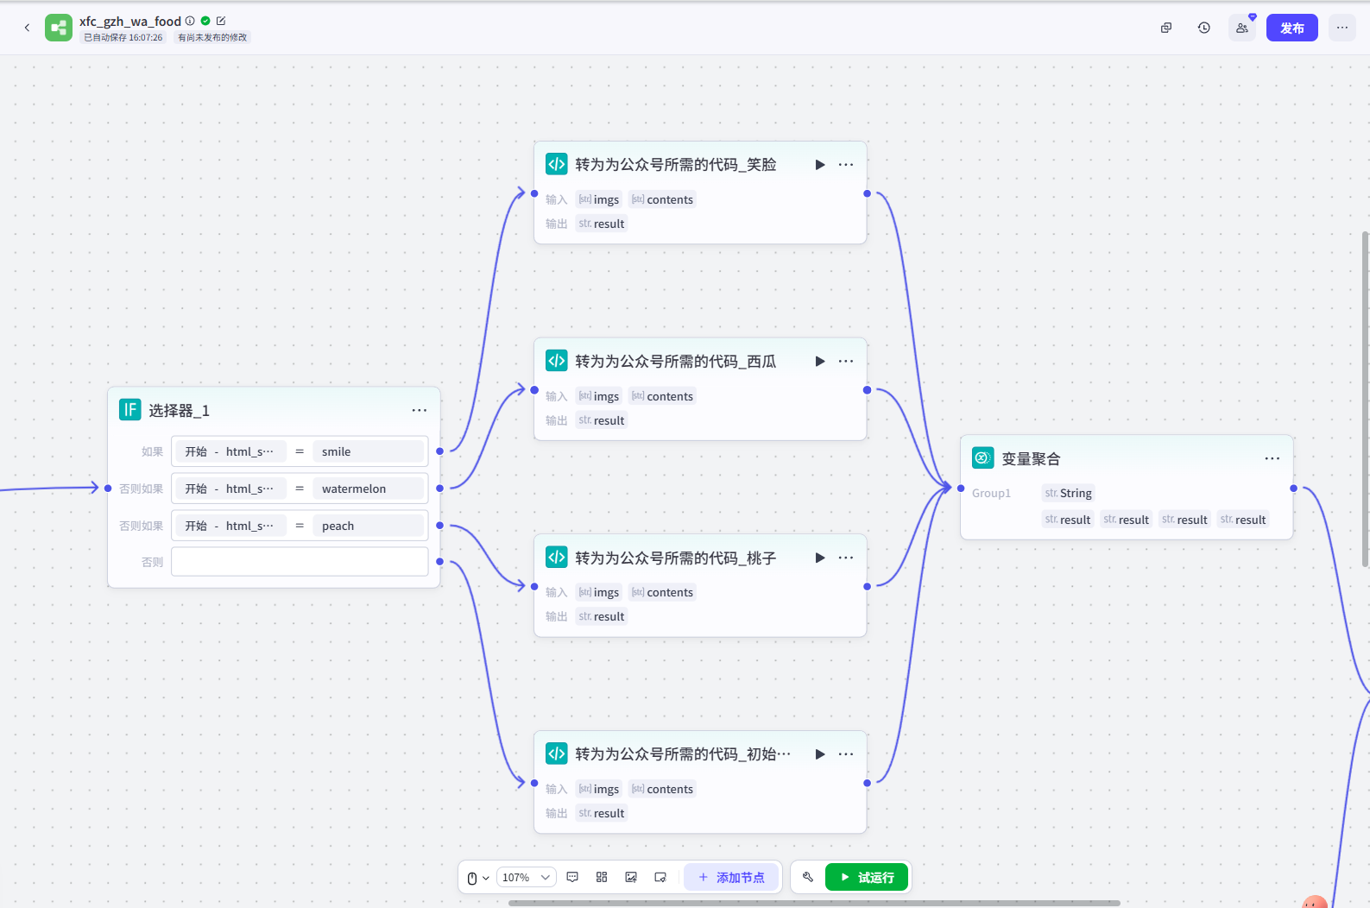Select the 选择器_1 node title
This screenshot has width=1370, height=908.
[180, 411]
